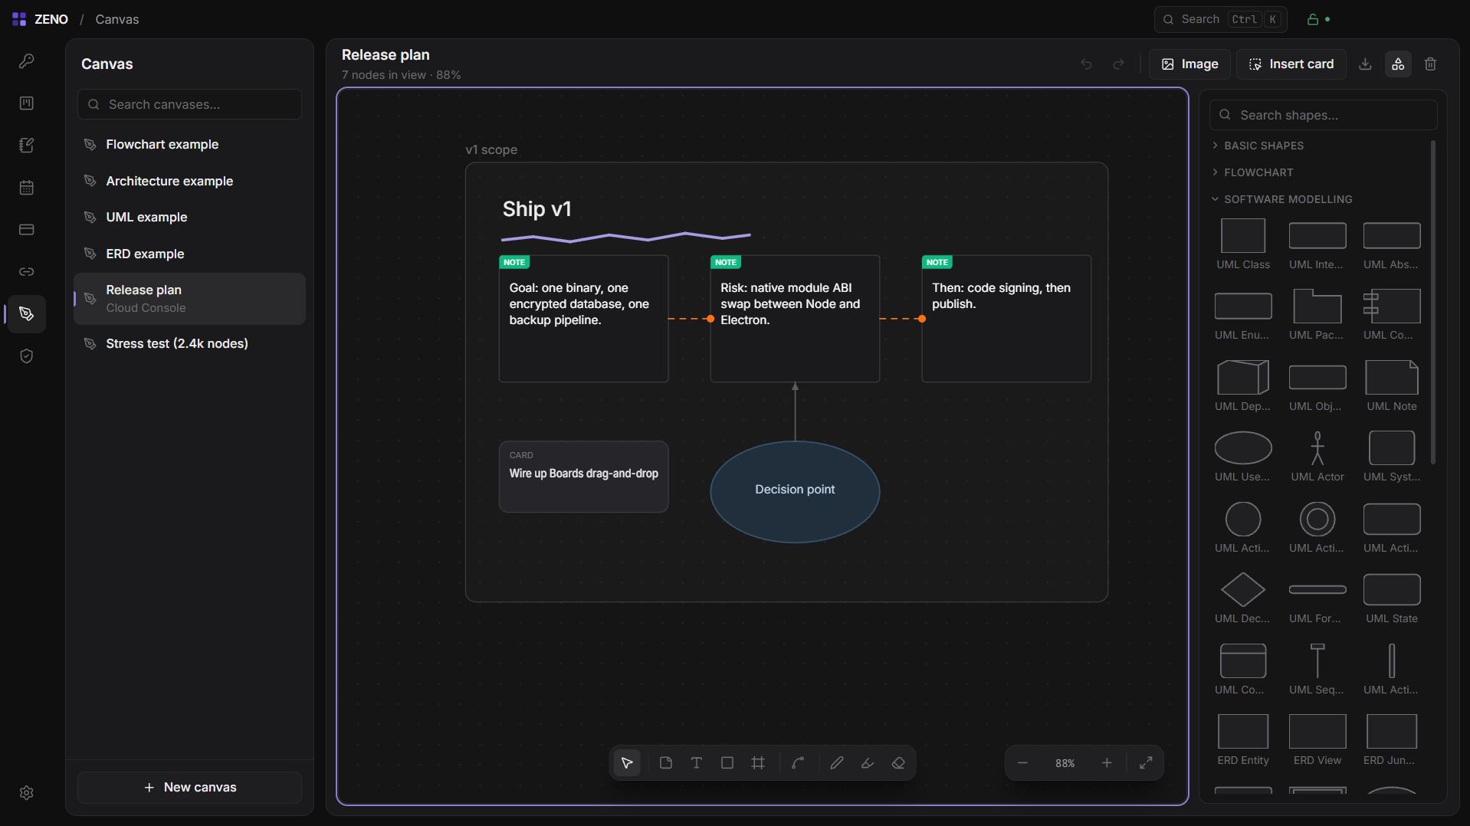The image size is (1470, 826).
Task: Open the key (secrets) section in sidebar
Action: 27,61
